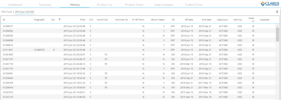Image resolution: width=281 pixels, height=100 pixels.
Task: Open the Product Ccy tab
Action: point(105,5)
